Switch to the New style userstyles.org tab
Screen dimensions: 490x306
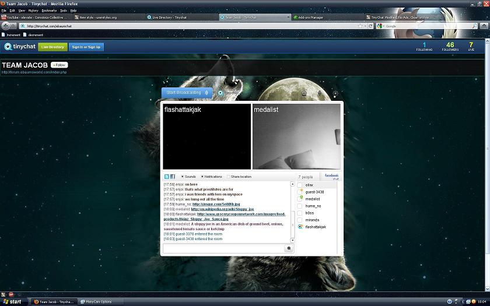click(x=108, y=17)
